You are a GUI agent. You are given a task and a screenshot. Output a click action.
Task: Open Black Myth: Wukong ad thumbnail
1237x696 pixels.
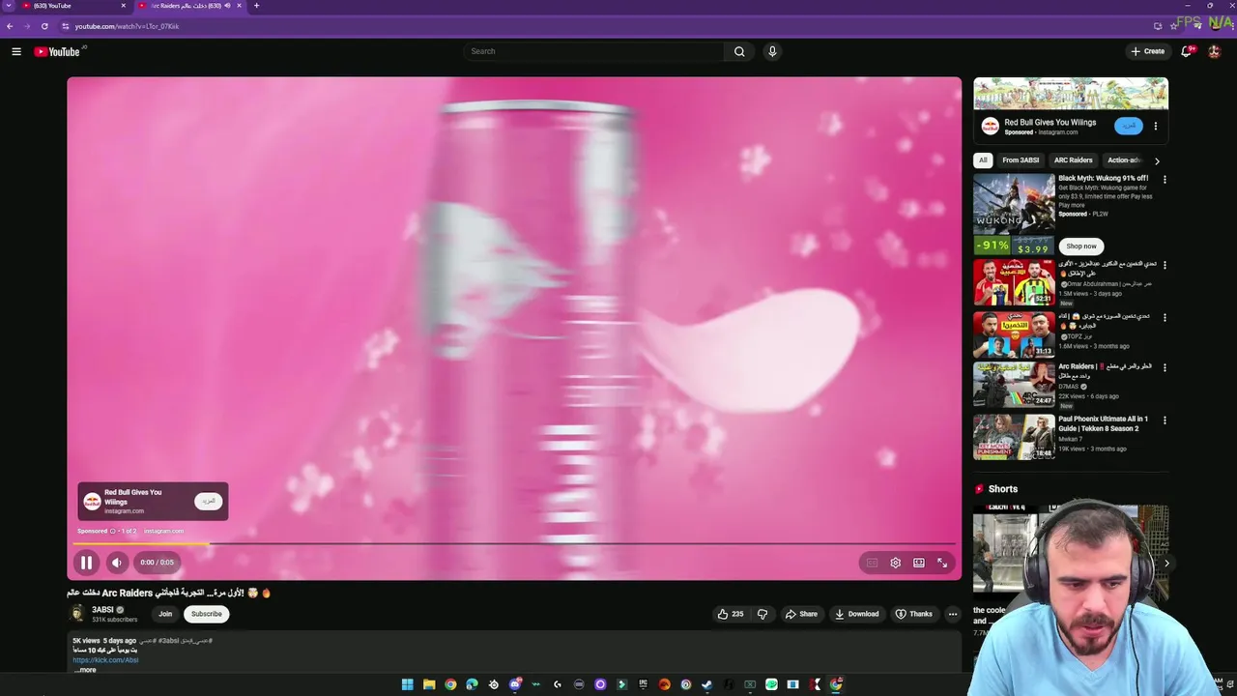point(1014,215)
